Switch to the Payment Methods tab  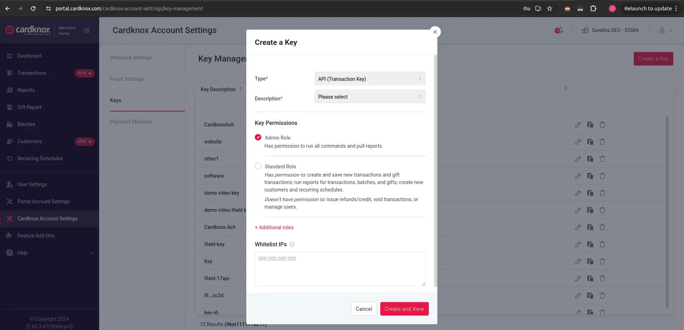[x=131, y=122]
